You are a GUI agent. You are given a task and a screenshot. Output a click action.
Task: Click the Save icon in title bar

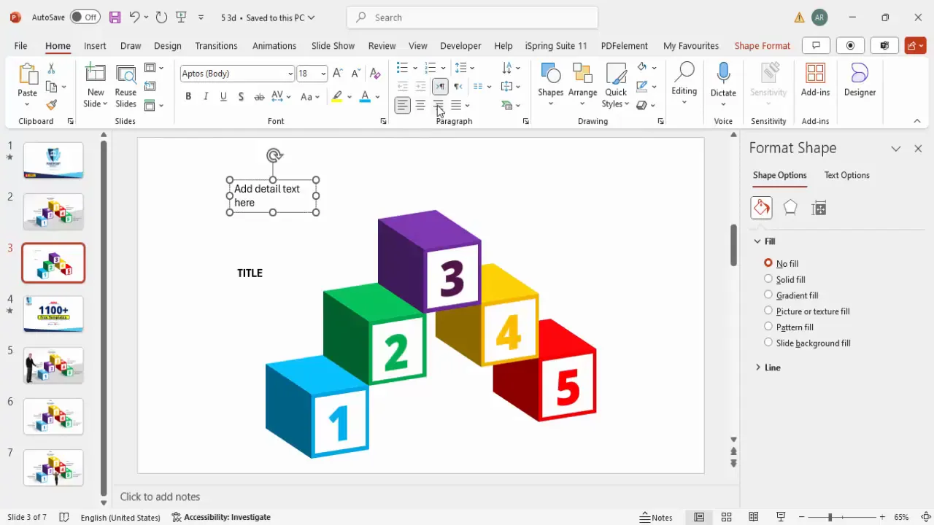115,17
